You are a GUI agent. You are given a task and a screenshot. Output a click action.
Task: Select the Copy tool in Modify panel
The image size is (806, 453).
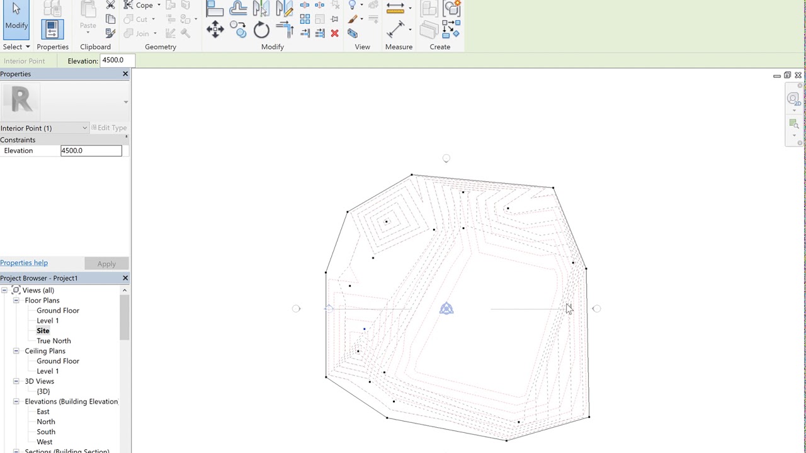238,29
